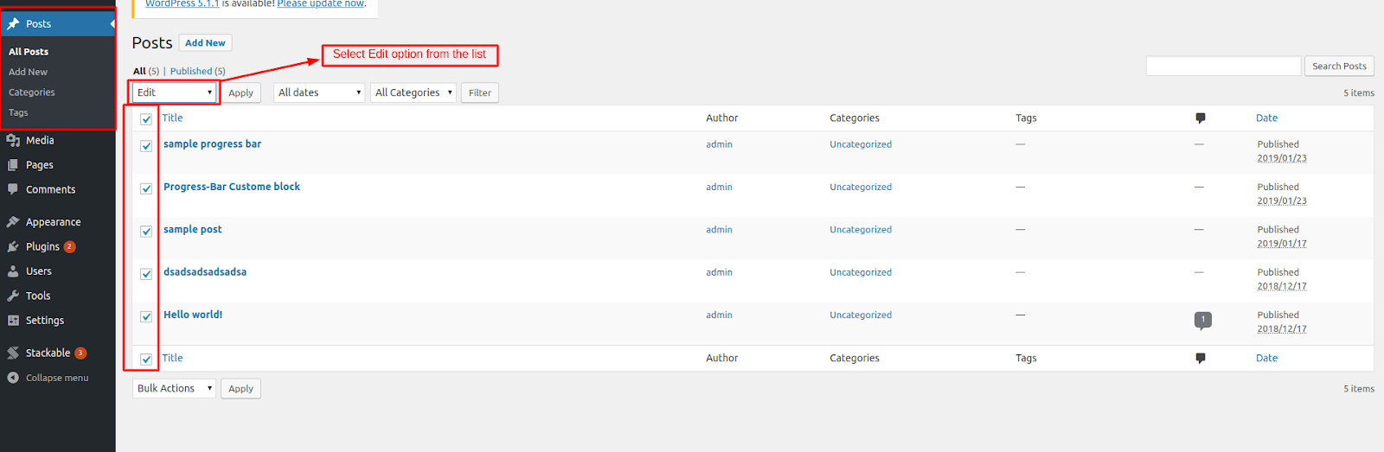Sort by Date in table footer
Image resolution: width=1384 pixels, height=452 pixels.
pyautogui.click(x=1266, y=358)
